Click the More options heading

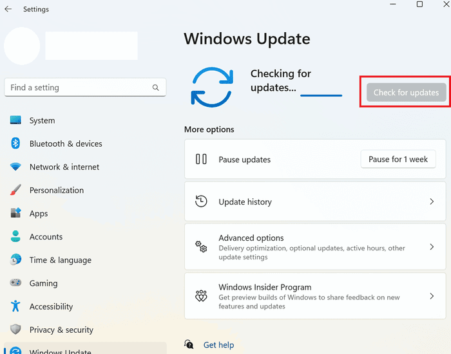pyautogui.click(x=209, y=129)
